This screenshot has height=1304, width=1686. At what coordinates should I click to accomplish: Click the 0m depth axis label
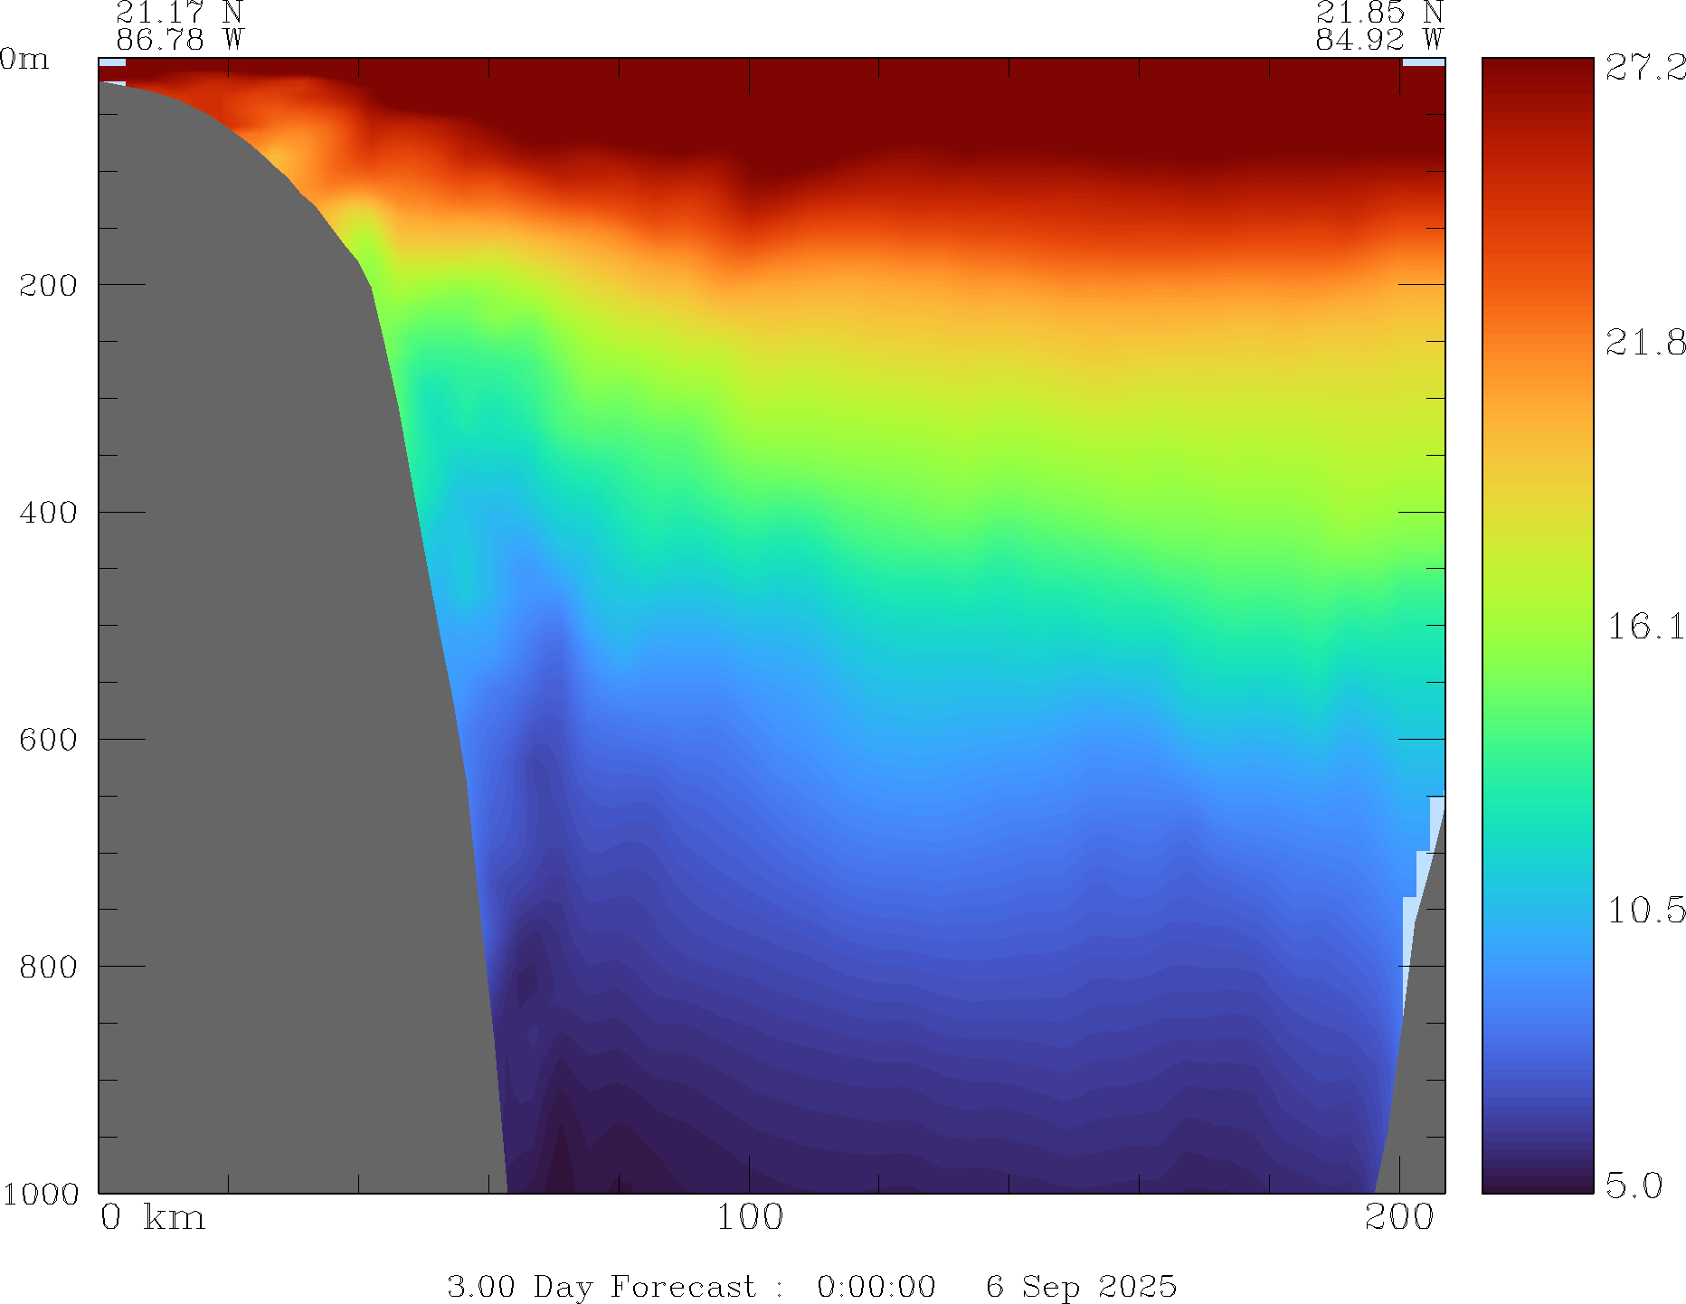[24, 60]
